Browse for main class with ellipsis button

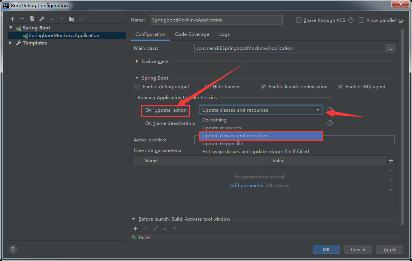tap(390, 48)
